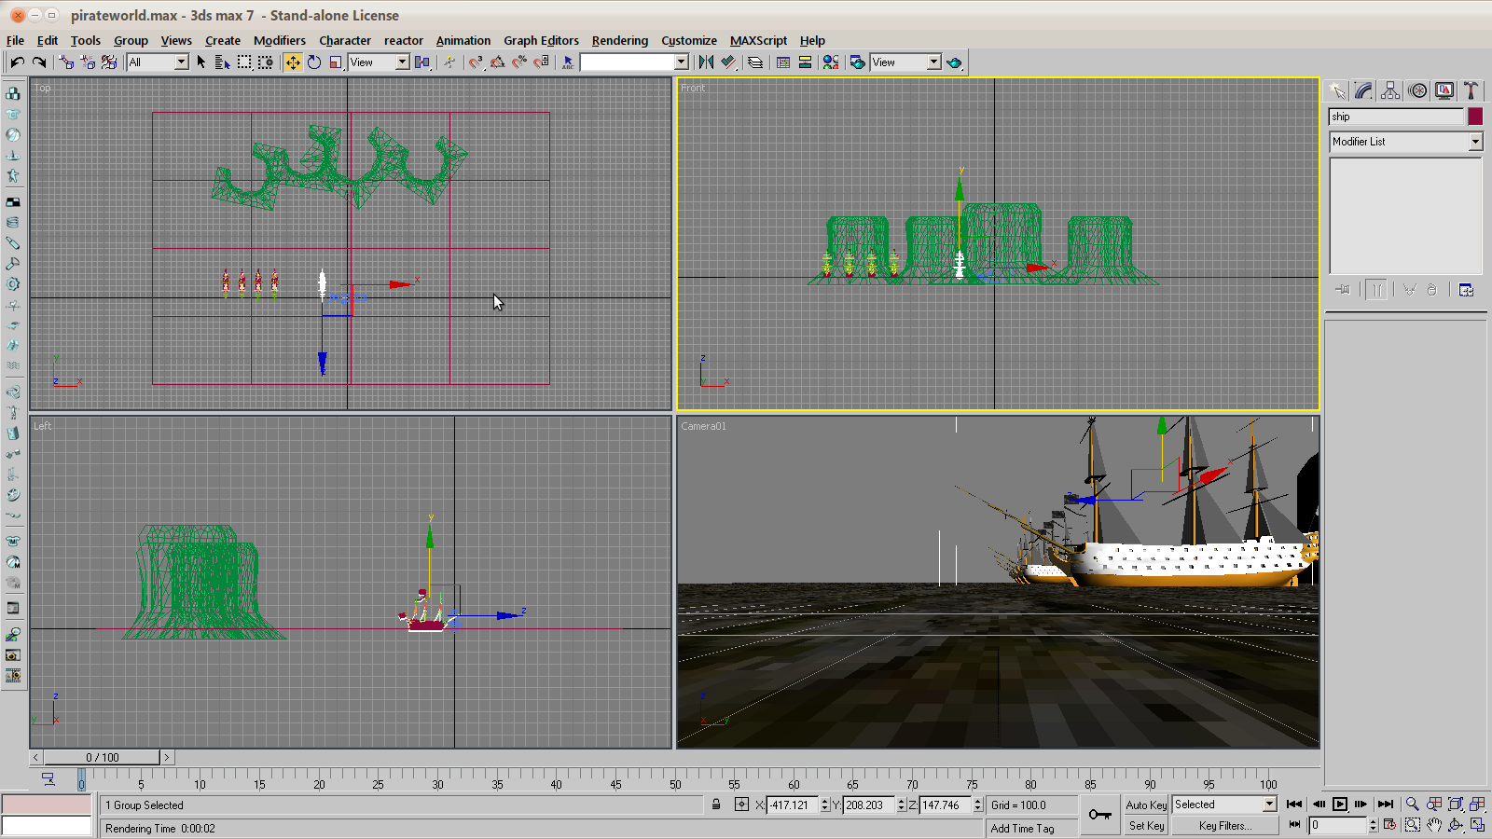Image resolution: width=1492 pixels, height=839 pixels.
Task: Expand the Modifier List dropdown
Action: tap(1475, 142)
